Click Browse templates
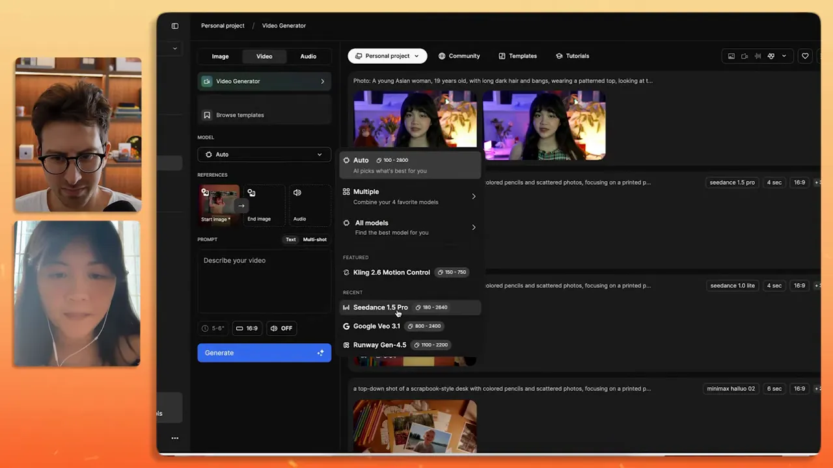 (264, 115)
